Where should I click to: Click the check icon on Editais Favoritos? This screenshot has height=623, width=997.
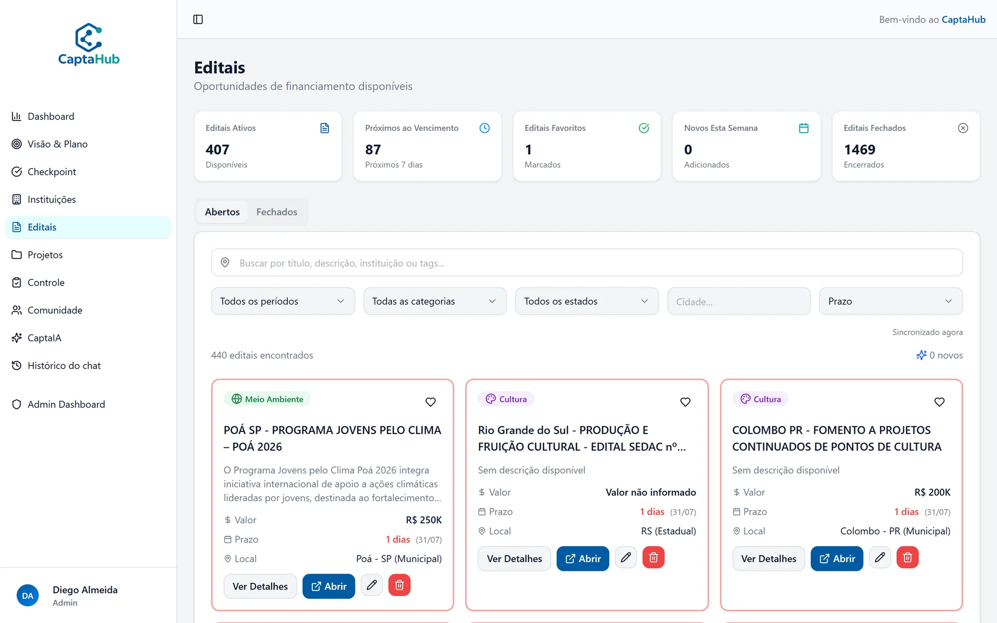[x=644, y=128]
